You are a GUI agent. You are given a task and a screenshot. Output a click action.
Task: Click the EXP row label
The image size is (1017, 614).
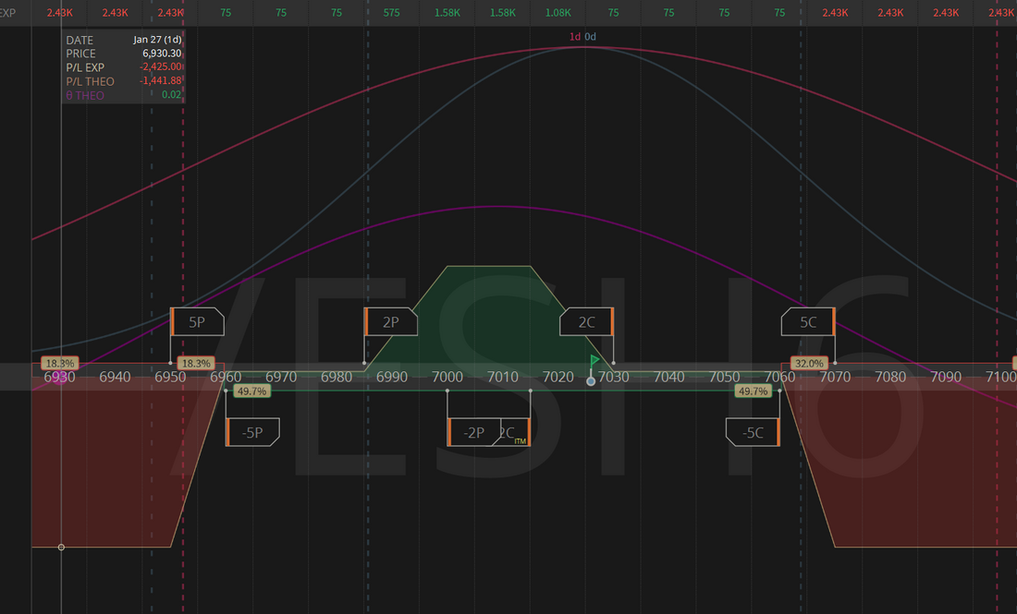[8, 13]
